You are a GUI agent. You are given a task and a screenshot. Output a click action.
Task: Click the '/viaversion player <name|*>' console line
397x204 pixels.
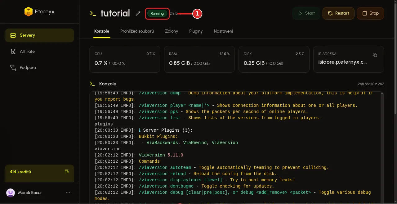pos(226,106)
